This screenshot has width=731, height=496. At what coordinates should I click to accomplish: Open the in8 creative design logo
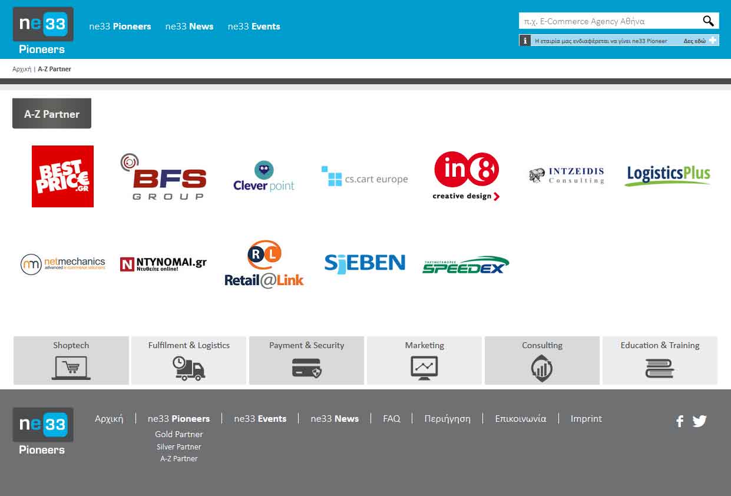pyautogui.click(x=466, y=176)
